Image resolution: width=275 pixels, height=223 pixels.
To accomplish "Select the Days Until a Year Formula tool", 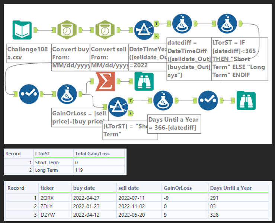I will click(x=163, y=101).
